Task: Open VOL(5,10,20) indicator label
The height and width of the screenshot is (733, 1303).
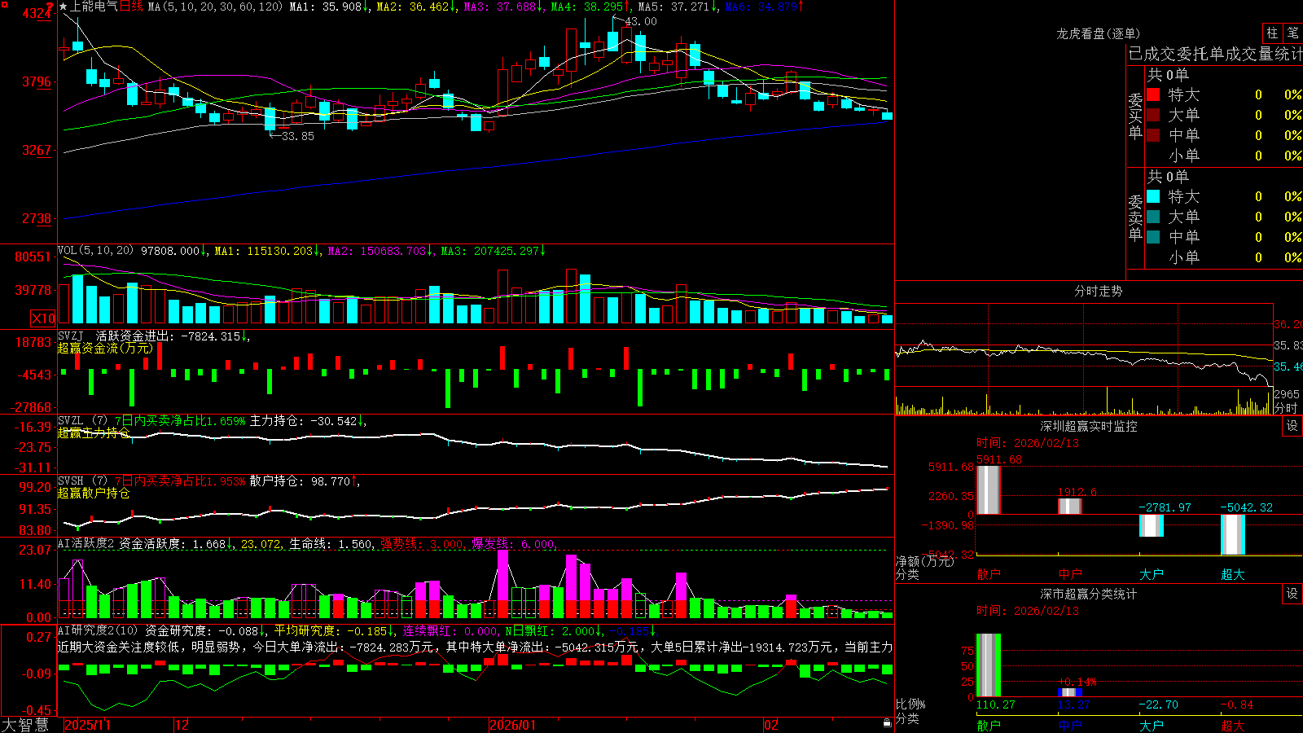Action: tap(95, 251)
